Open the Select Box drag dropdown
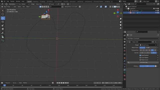The height and width of the screenshot is (90, 160). pyautogui.click(x=40, y=4)
